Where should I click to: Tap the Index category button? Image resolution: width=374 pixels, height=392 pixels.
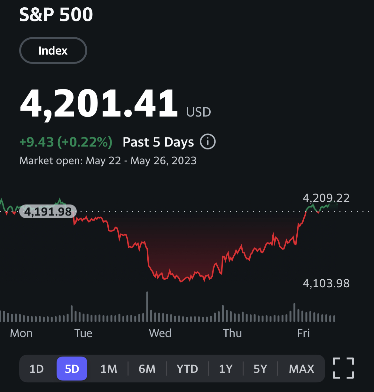[x=53, y=50]
